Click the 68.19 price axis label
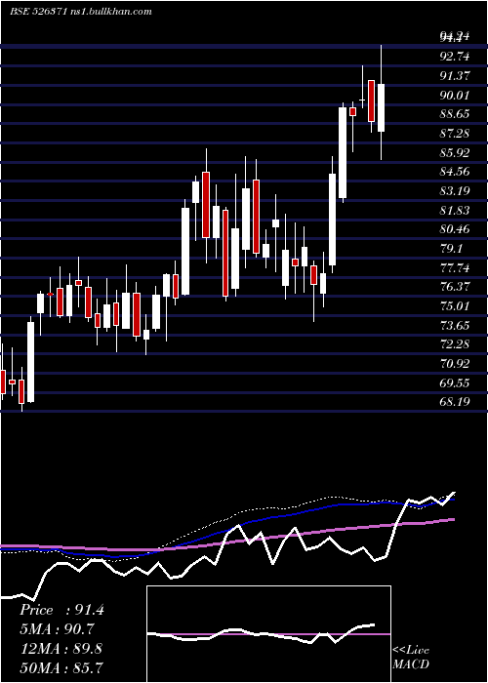488x683 pixels. tap(455, 402)
